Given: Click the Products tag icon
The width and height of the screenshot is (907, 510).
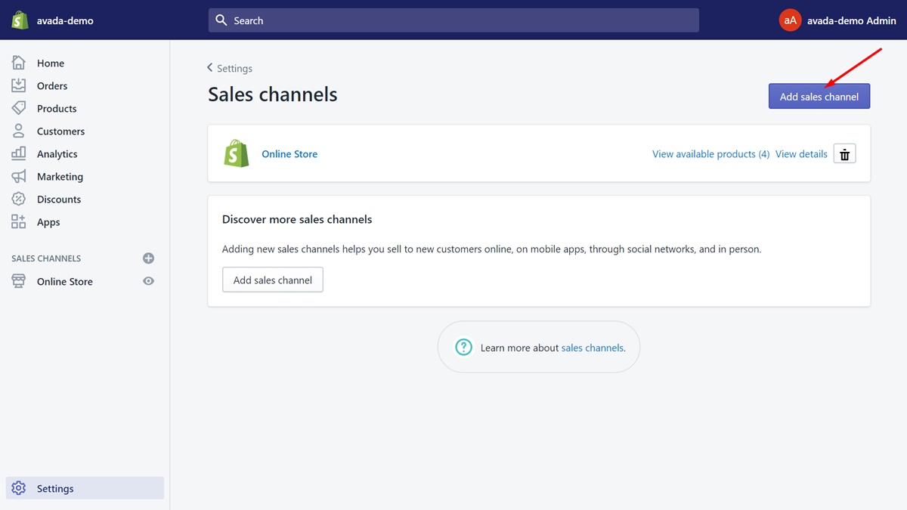Looking at the screenshot, I should (x=19, y=109).
